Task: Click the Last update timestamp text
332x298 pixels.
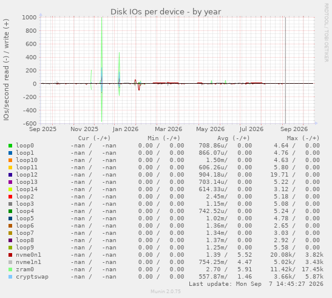Action: pyautogui.click(x=256, y=284)
